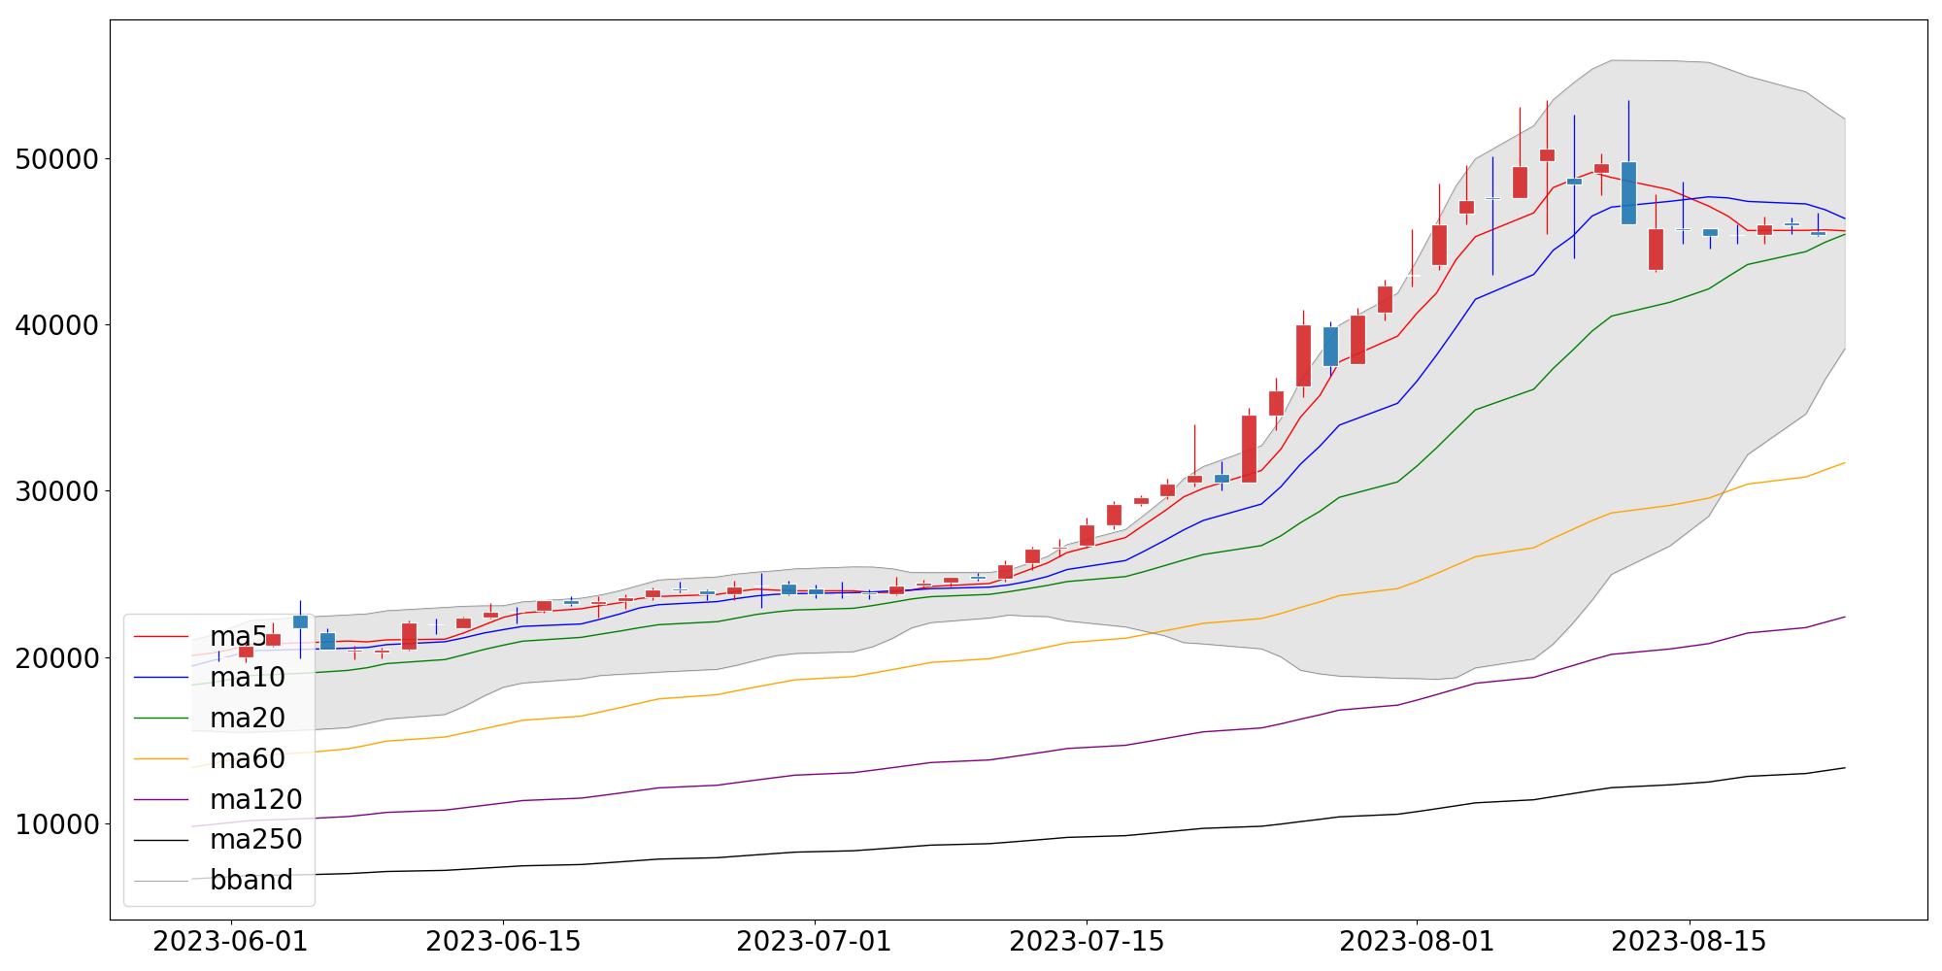Viewport: 1942px width, 971px height.
Task: Click the 2023-08-15 x-axis date label
Action: tap(1690, 942)
